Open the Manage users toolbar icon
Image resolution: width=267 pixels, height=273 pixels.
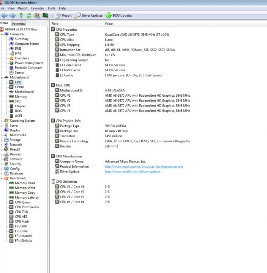point(37,16)
